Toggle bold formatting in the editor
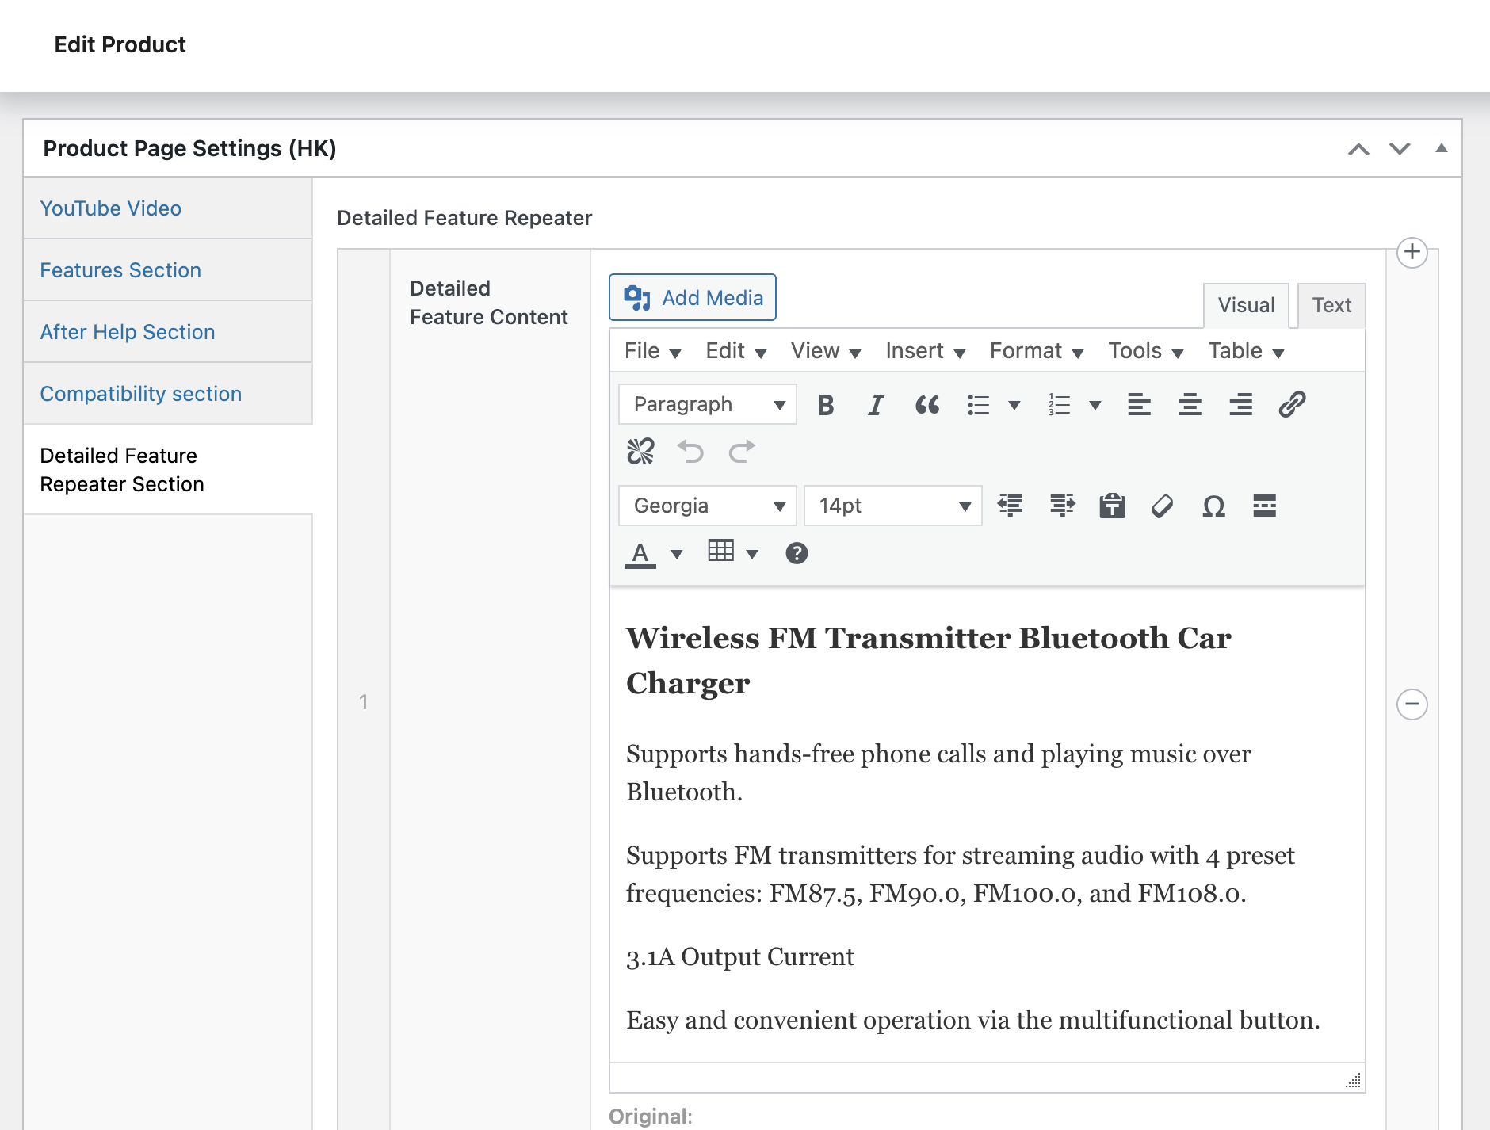 825,405
